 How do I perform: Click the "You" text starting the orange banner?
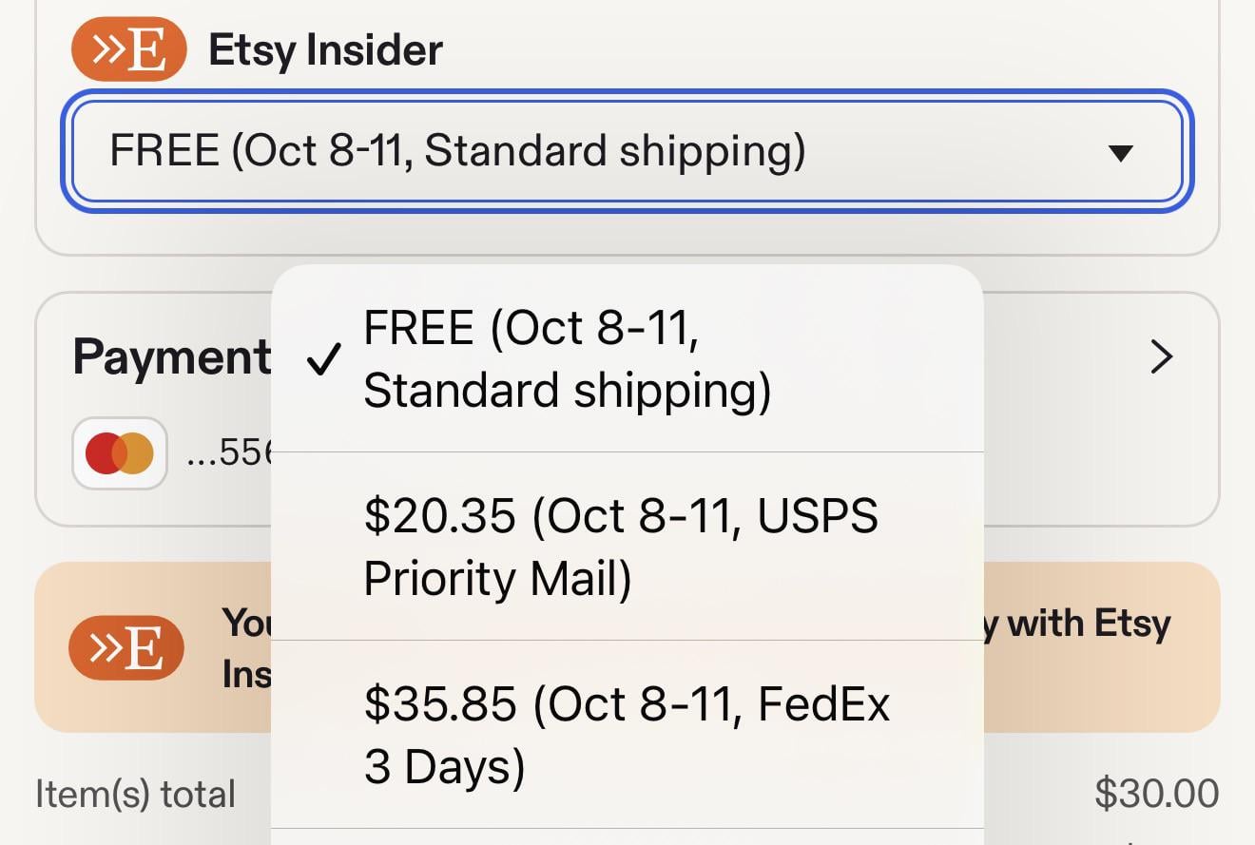pos(246,624)
